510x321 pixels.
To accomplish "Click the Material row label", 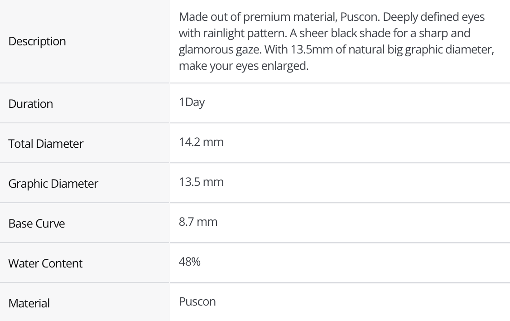I will click(29, 303).
